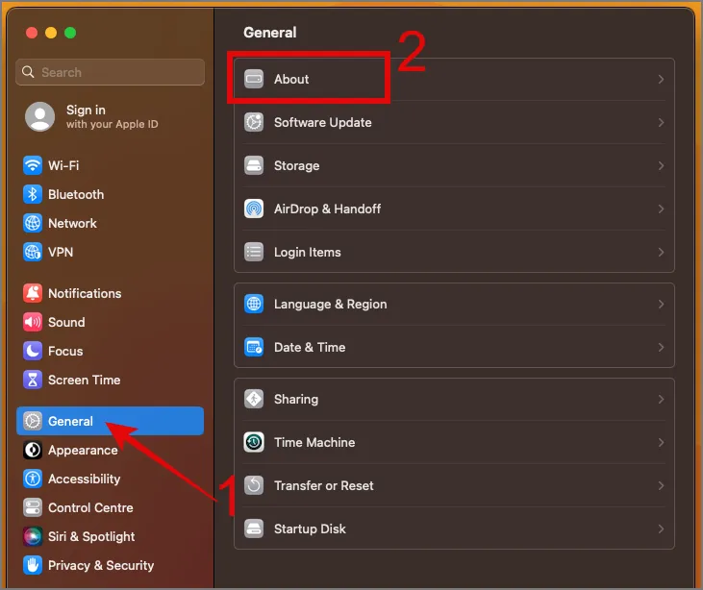
Task: Click the About row icon
Action: click(254, 80)
